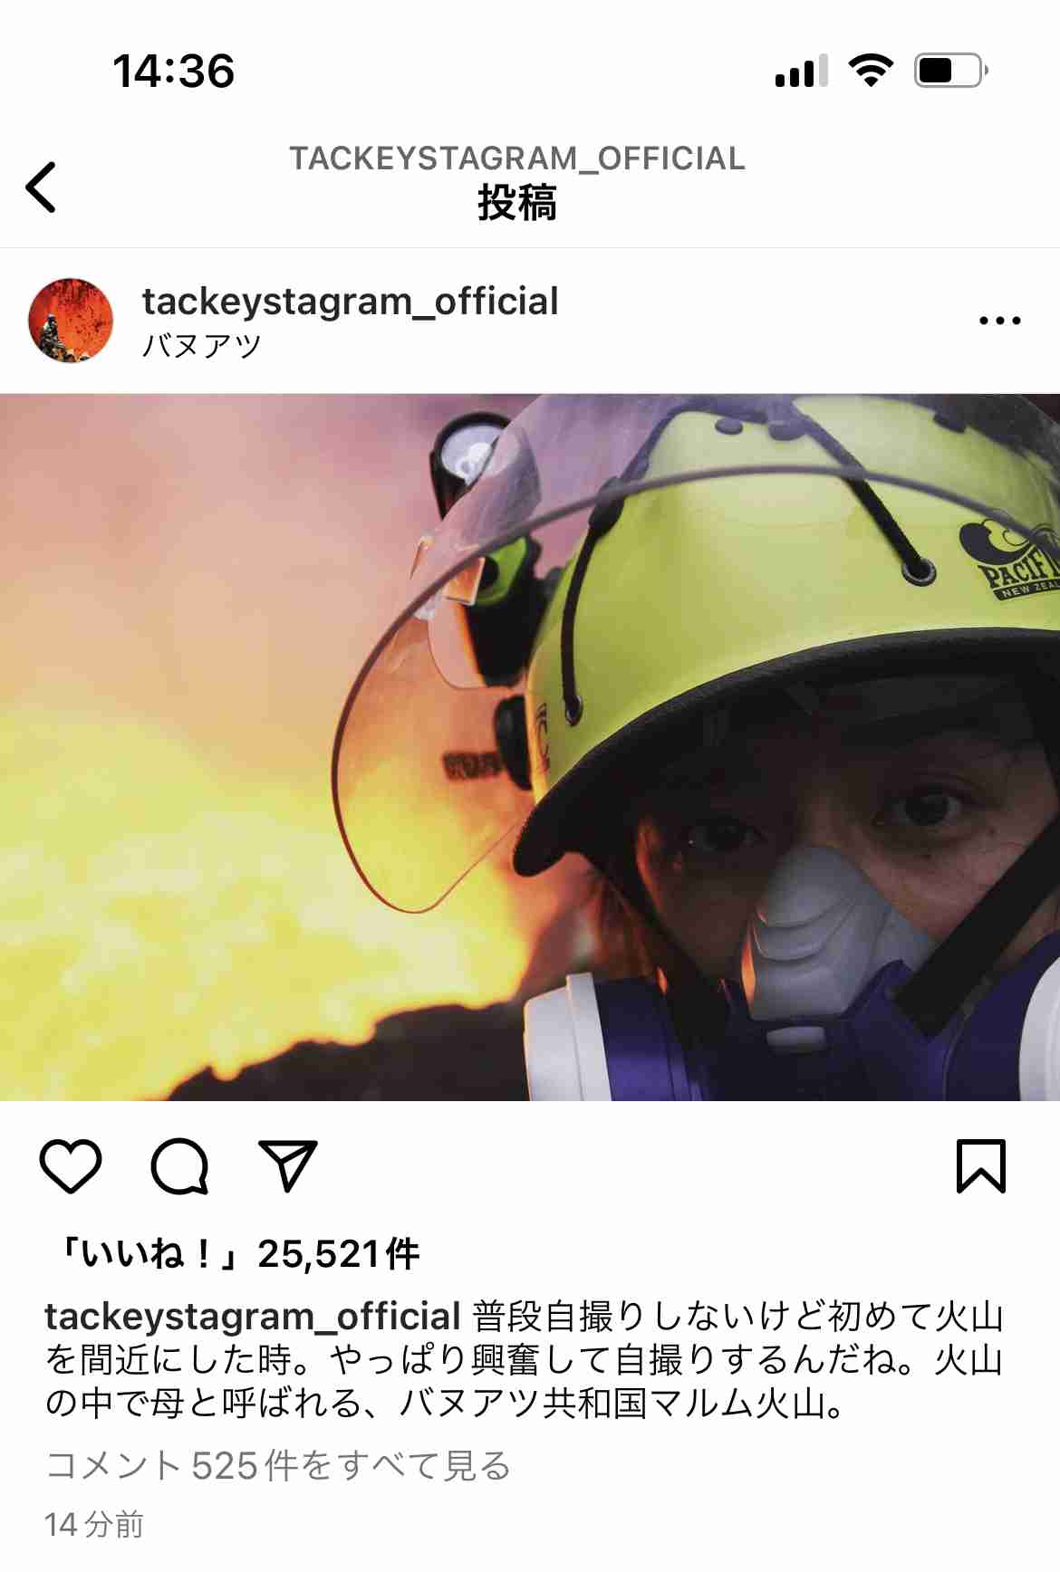Tap the Wi-Fi status icon
The image size is (1060, 1572).
click(x=871, y=70)
